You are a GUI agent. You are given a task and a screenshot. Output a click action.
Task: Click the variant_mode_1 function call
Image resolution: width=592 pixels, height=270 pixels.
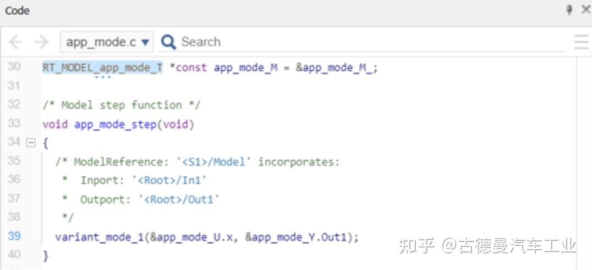(91, 237)
